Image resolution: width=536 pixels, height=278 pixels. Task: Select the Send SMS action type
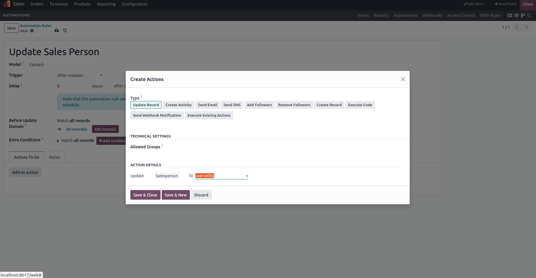pyautogui.click(x=232, y=105)
